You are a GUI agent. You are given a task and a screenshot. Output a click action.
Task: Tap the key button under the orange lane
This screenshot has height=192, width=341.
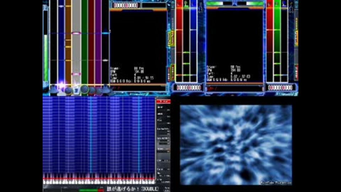pyautogui.click(x=68, y=90)
